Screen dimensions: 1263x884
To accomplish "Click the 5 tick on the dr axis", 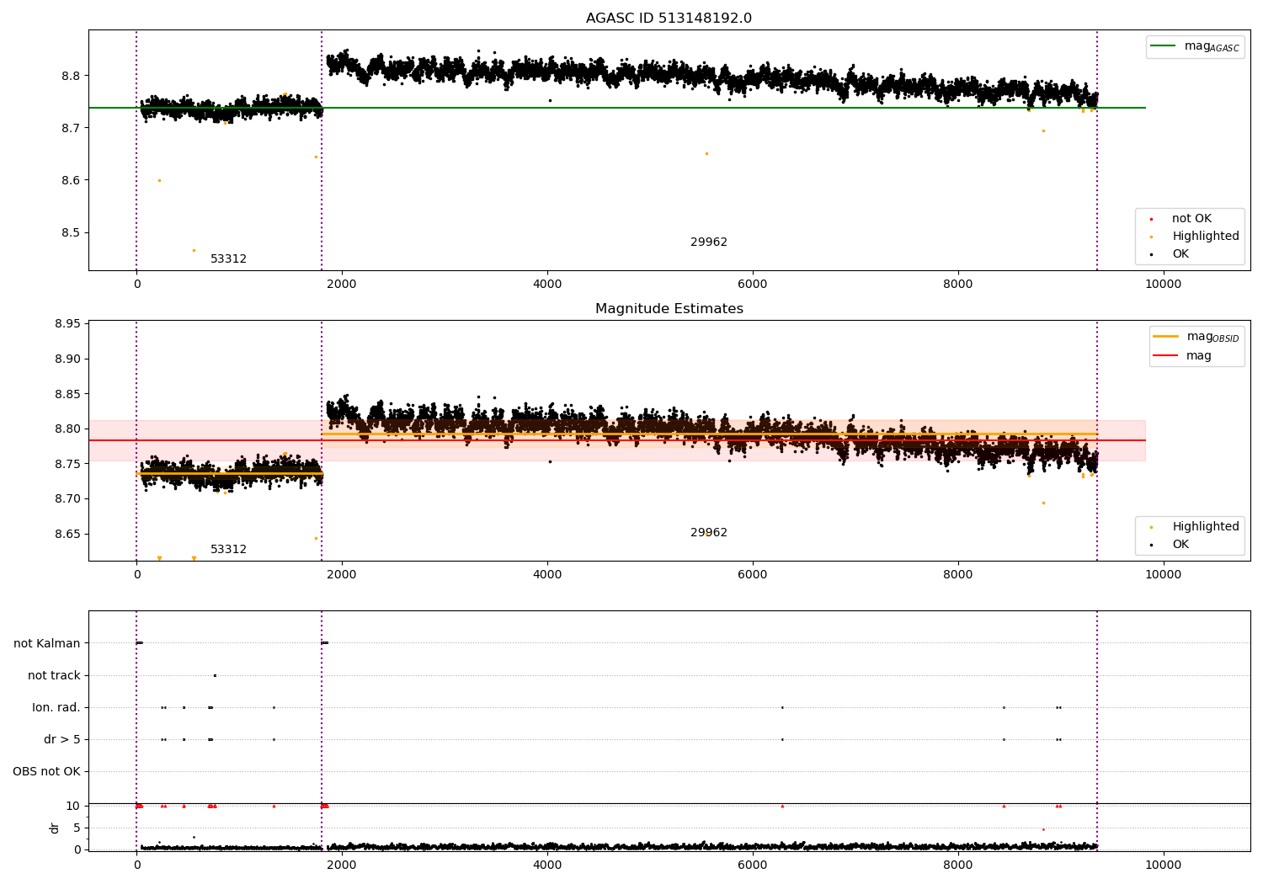I will click(x=77, y=828).
